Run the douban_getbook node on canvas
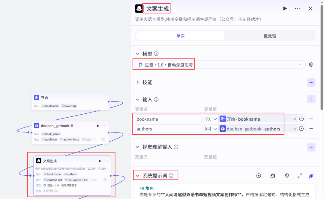This screenshot has height=199, width=324. [98, 126]
